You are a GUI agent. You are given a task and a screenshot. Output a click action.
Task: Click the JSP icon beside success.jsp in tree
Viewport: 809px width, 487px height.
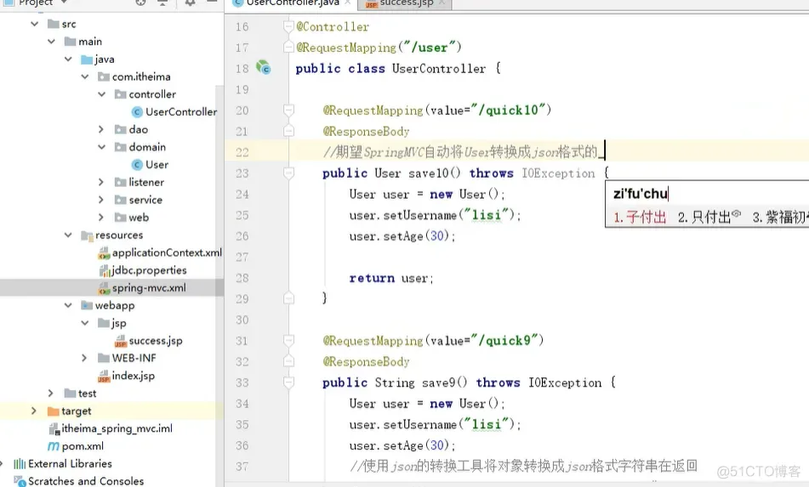click(x=121, y=341)
